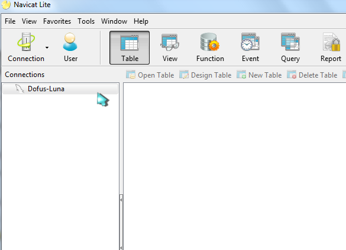
Task: Select the Table toolbar button
Action: tap(130, 48)
